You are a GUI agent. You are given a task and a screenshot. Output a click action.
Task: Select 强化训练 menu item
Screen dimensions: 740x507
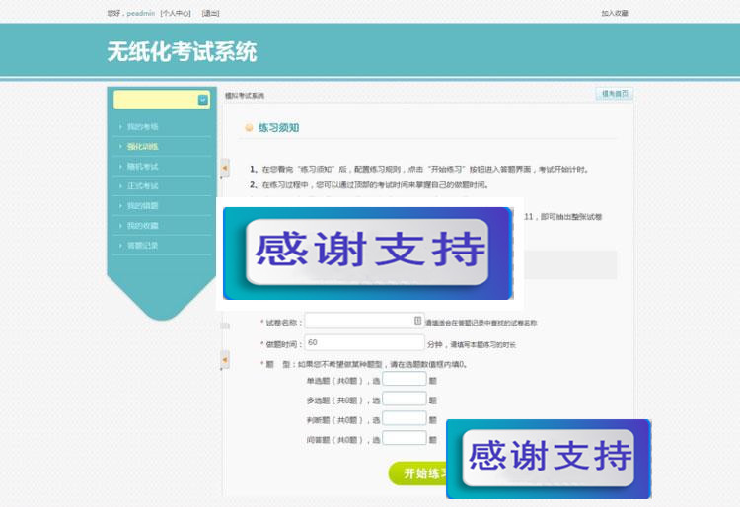click(143, 147)
